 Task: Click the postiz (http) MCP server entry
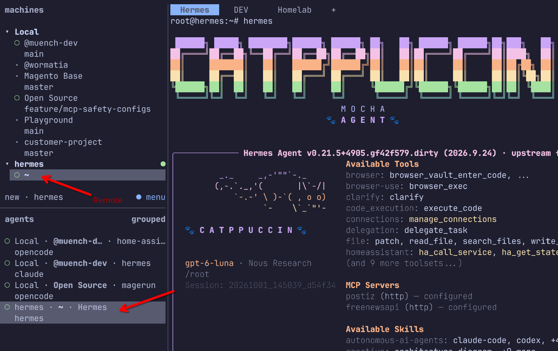[409, 296]
